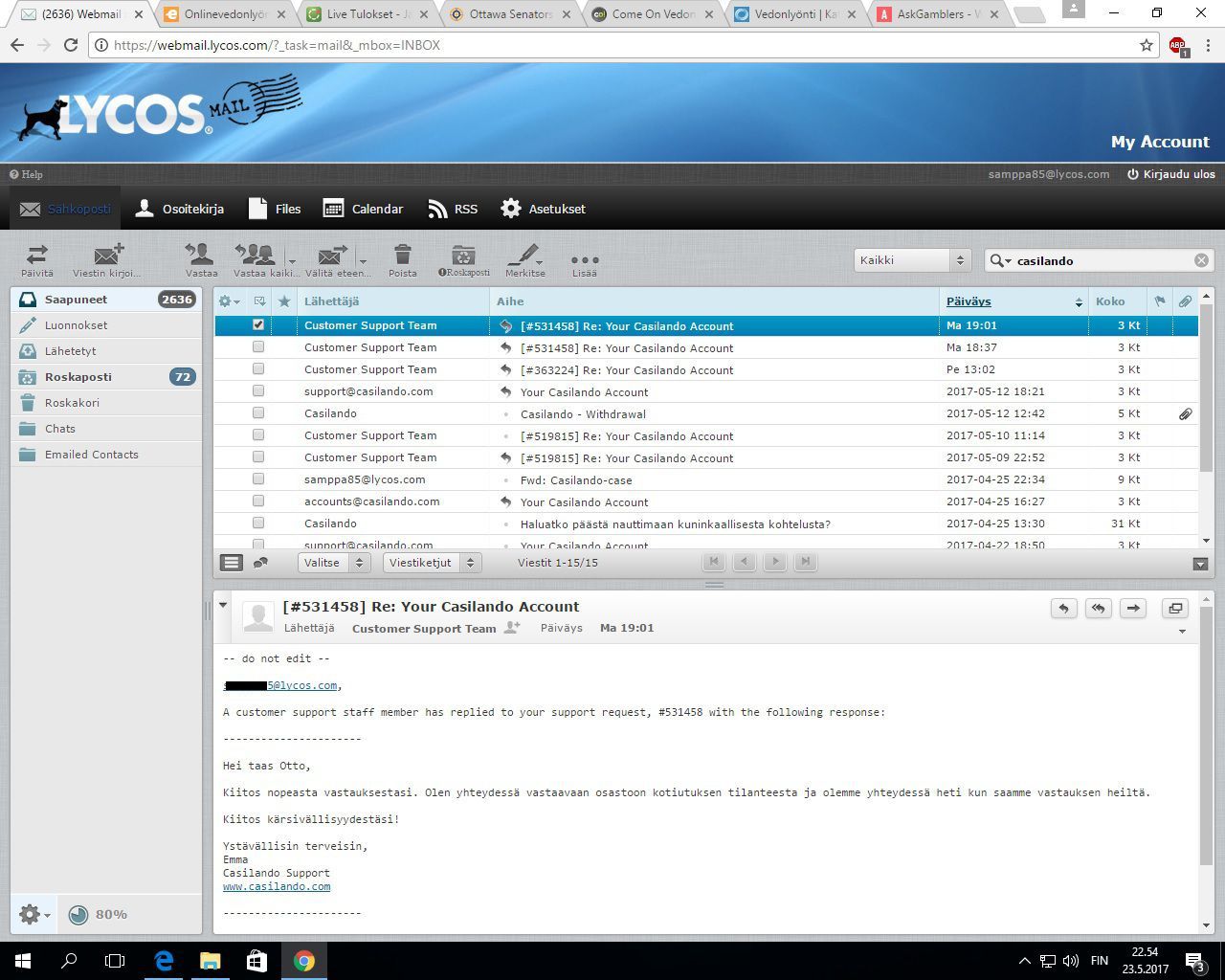The height and width of the screenshot is (980, 1225).
Task: Log out via Kirjaudu ulos
Action: [x=1171, y=174]
